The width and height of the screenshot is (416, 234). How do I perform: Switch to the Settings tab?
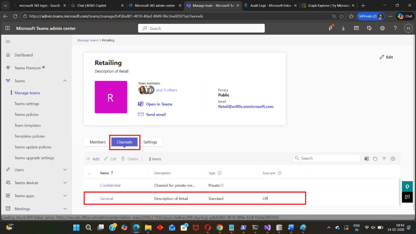[150, 142]
